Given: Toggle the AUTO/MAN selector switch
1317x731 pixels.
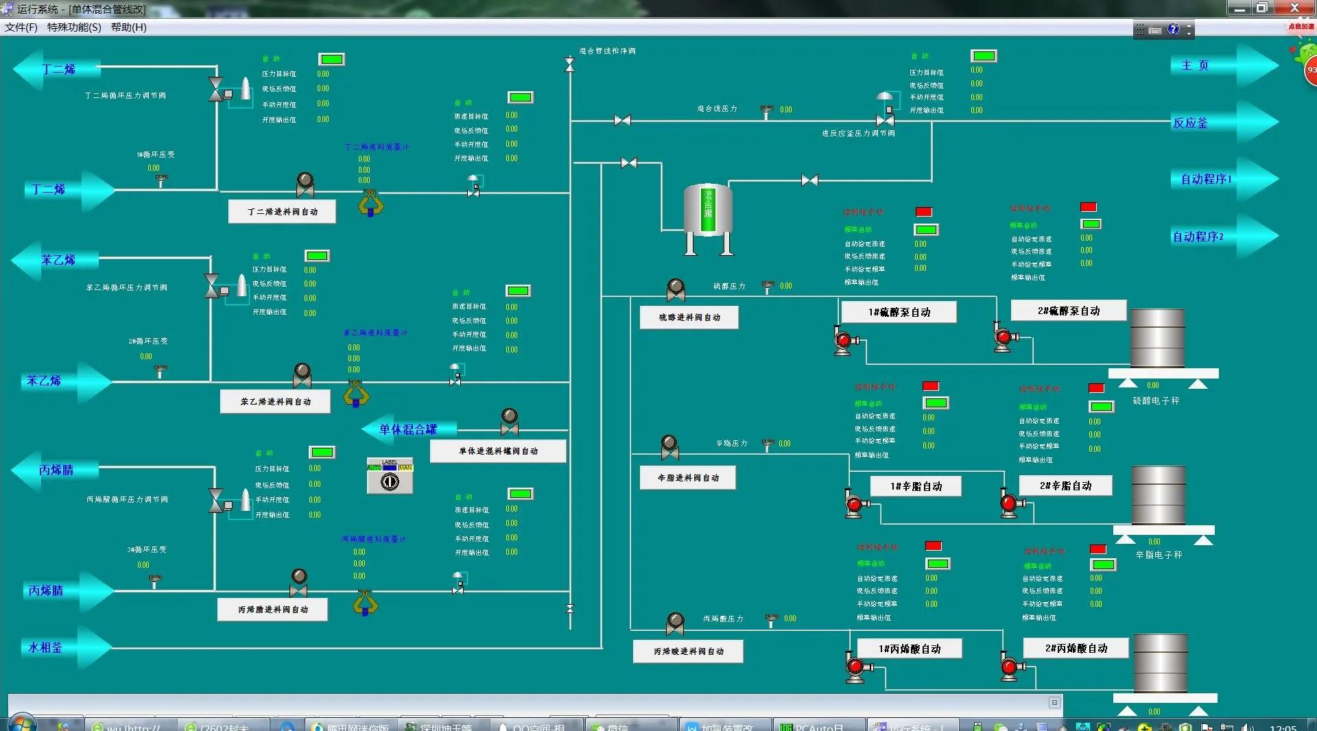Looking at the screenshot, I should pos(390,482).
